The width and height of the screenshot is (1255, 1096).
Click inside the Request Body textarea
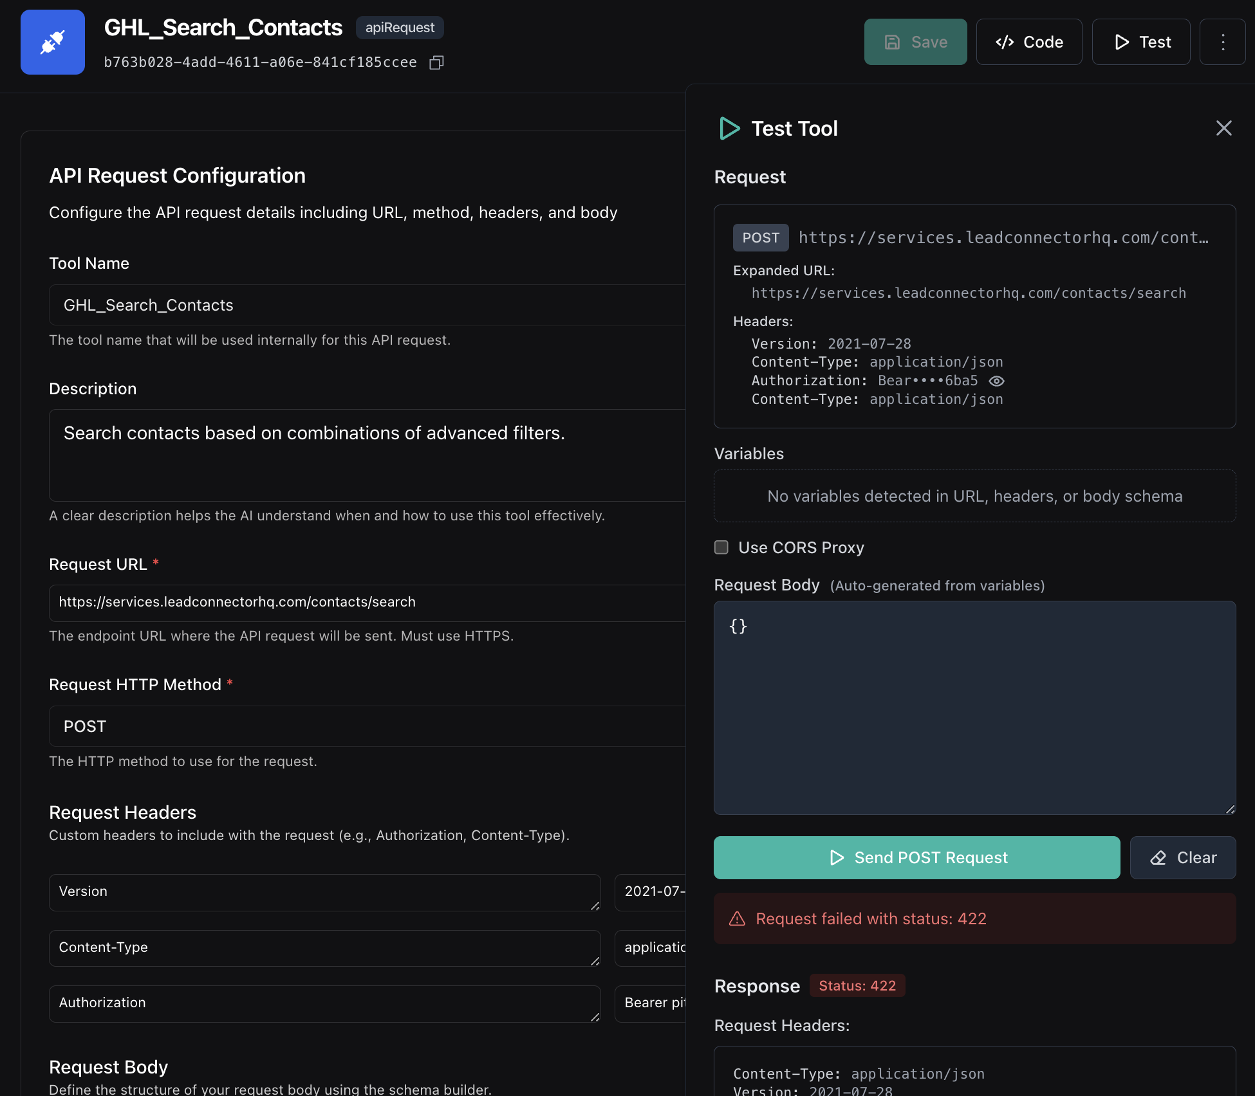pyautogui.click(x=974, y=708)
